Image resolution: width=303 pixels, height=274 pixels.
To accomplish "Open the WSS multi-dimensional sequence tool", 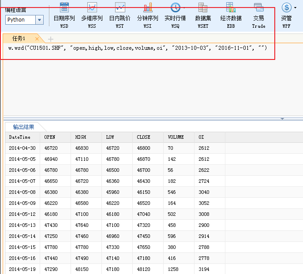I will [92, 15].
